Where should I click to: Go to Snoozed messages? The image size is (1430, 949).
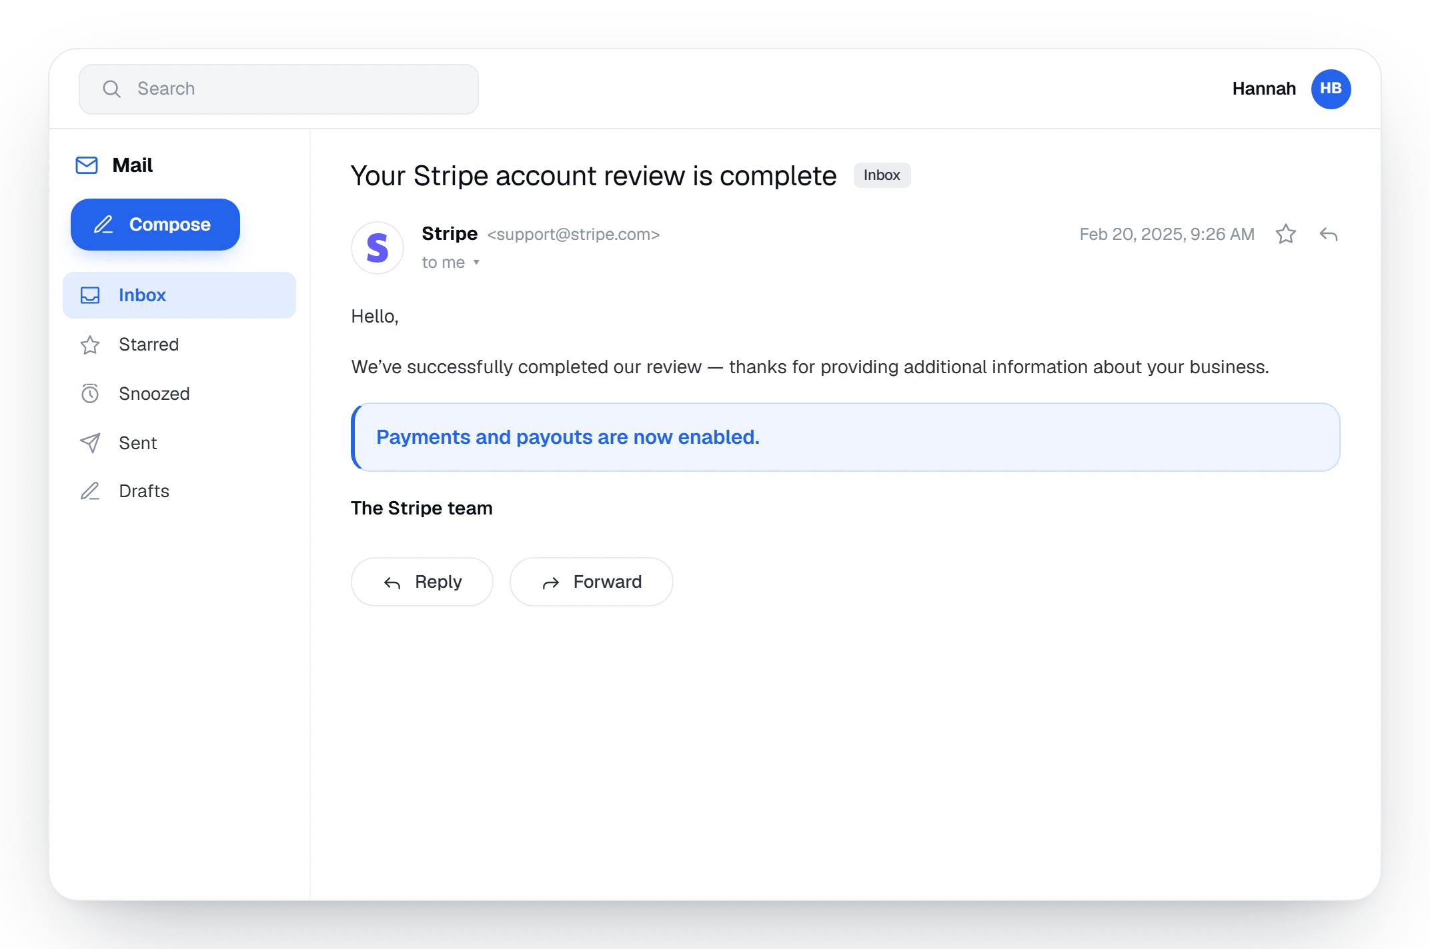[x=179, y=394]
